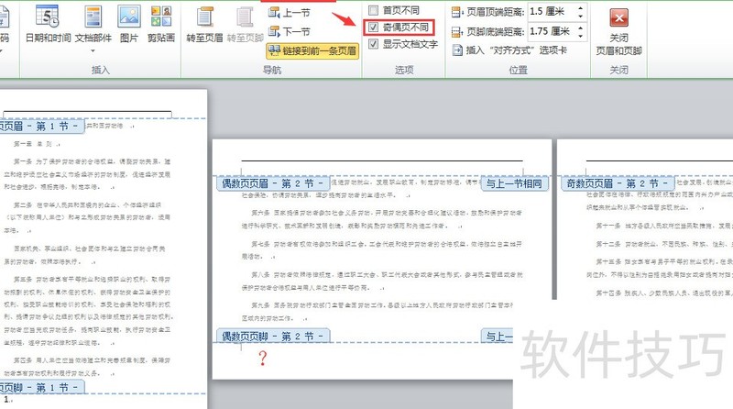Open the Document Parts (文档部件) menu
The height and width of the screenshot is (409, 733).
point(93,28)
